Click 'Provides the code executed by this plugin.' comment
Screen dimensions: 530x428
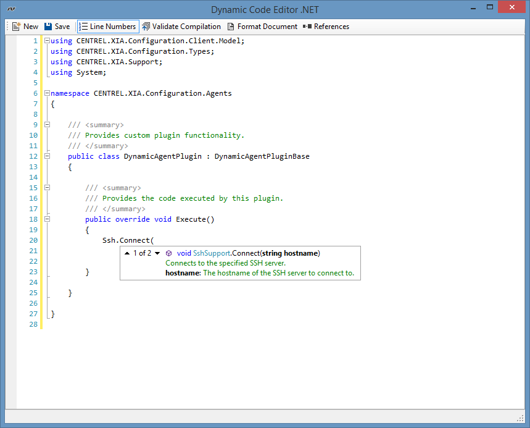tap(193, 198)
